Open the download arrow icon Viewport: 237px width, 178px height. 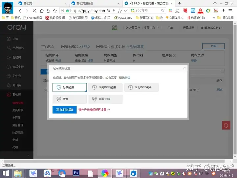pos(223,11)
